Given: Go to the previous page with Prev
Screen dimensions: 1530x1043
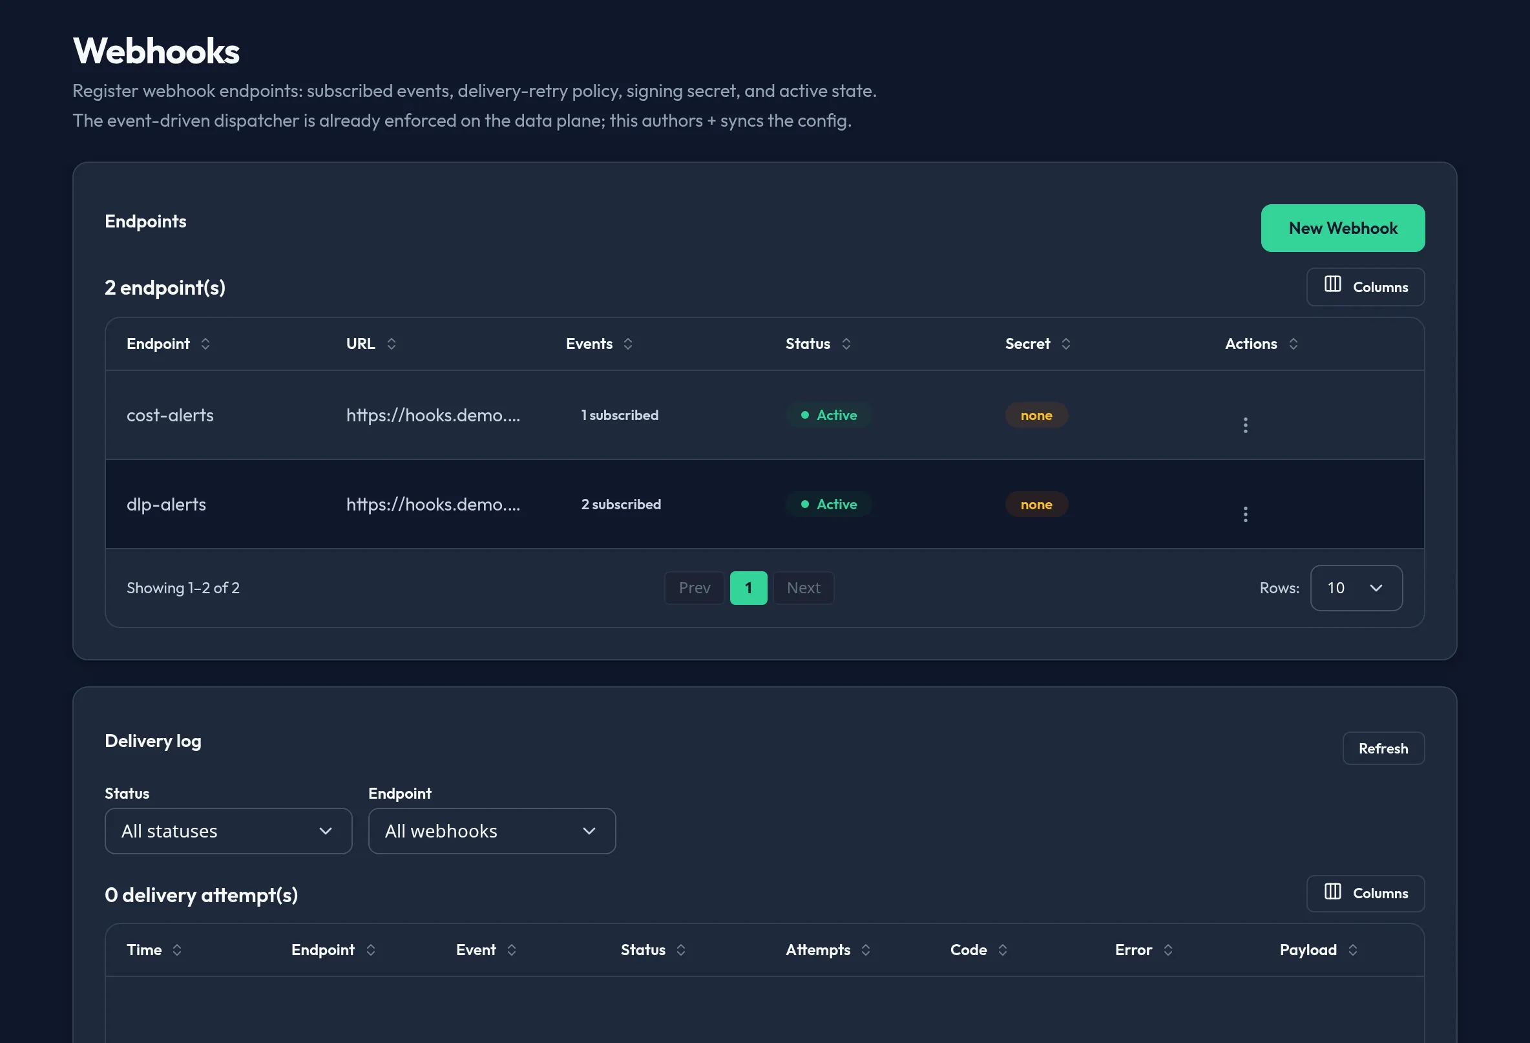Looking at the screenshot, I should [694, 587].
